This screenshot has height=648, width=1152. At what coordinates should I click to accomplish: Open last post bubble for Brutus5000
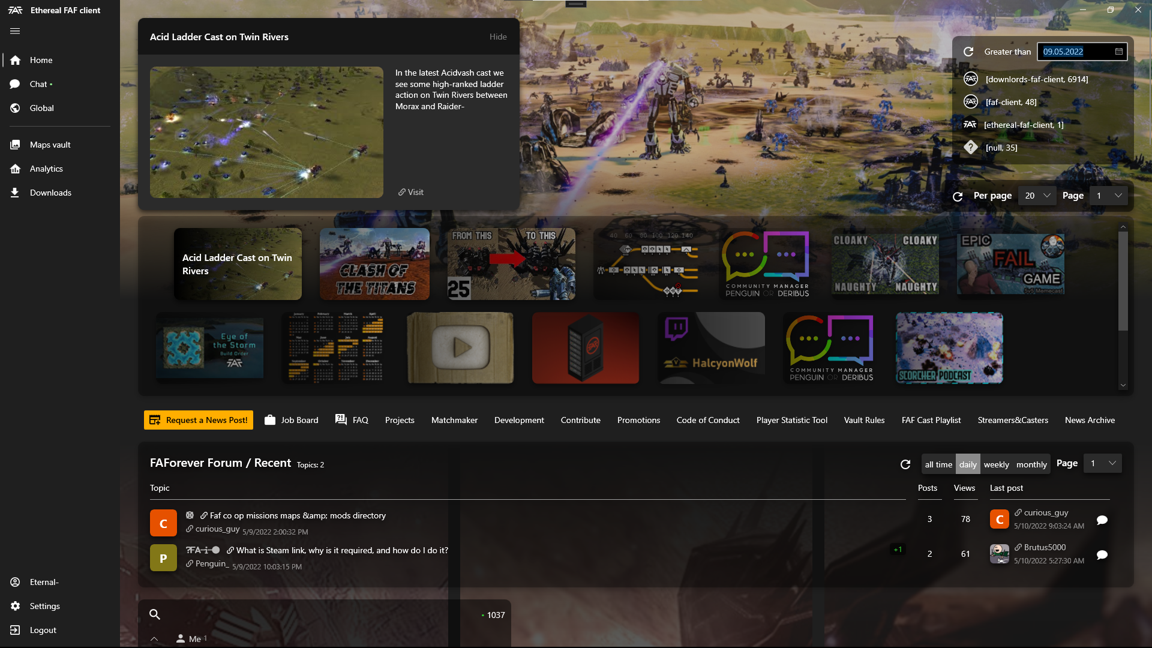[1102, 555]
